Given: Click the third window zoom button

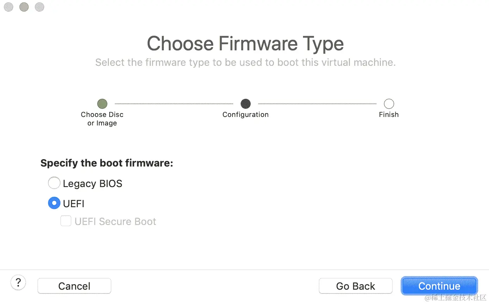Looking at the screenshot, I should coord(39,7).
